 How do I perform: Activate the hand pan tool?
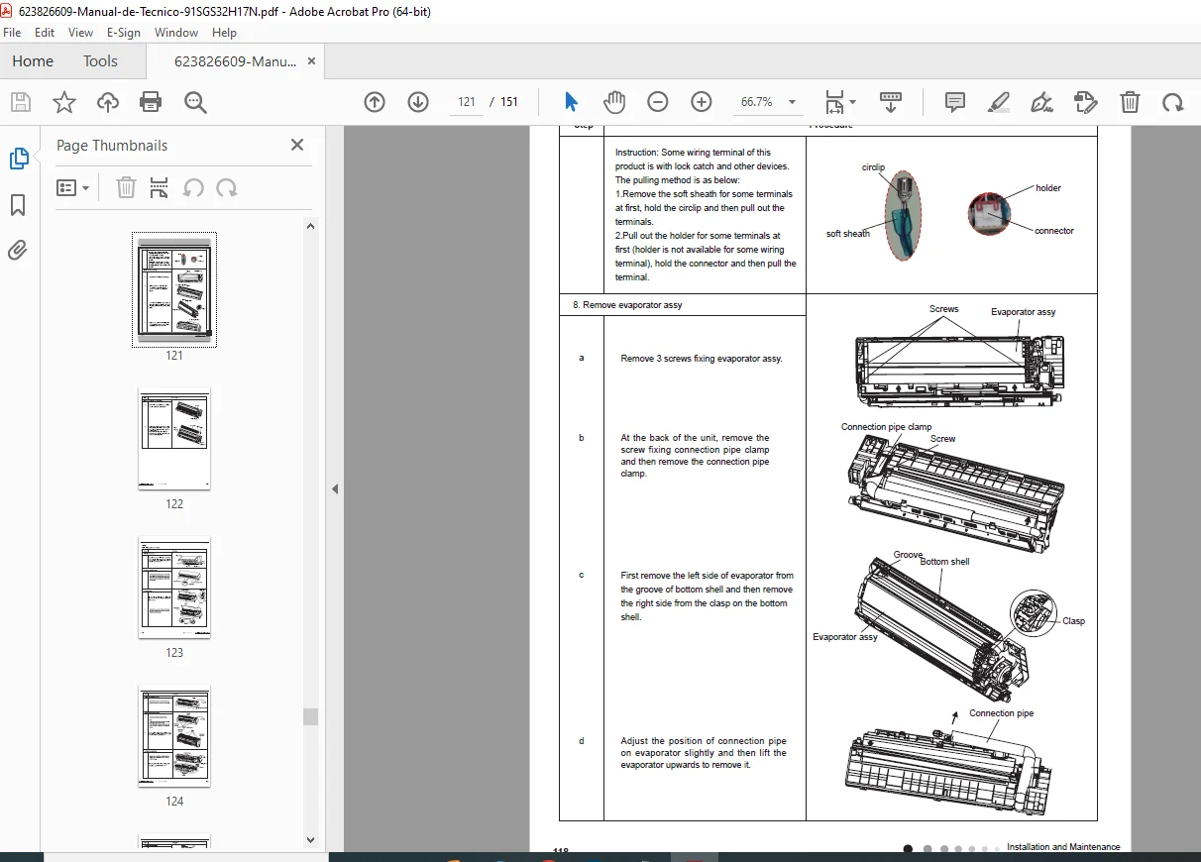pos(614,102)
